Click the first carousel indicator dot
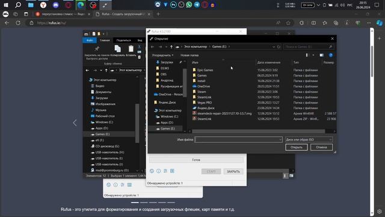Viewport: 385px width, 217px height. (135, 203)
